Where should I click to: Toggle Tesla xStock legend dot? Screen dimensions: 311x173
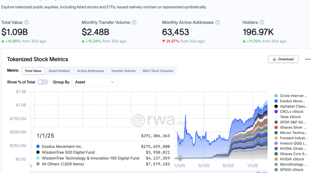tap(276, 117)
